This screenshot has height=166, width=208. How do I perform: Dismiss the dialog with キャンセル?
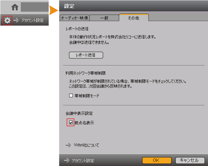click(x=190, y=160)
